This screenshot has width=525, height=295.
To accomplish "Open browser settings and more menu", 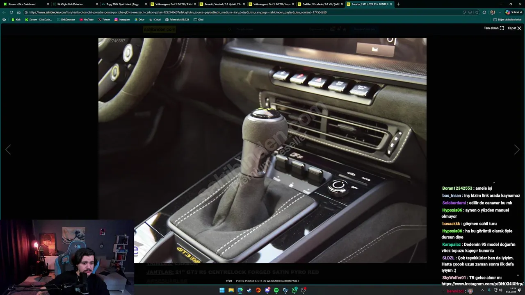I will (500, 12).
